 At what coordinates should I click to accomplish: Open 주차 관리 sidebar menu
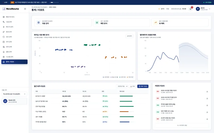14,42
